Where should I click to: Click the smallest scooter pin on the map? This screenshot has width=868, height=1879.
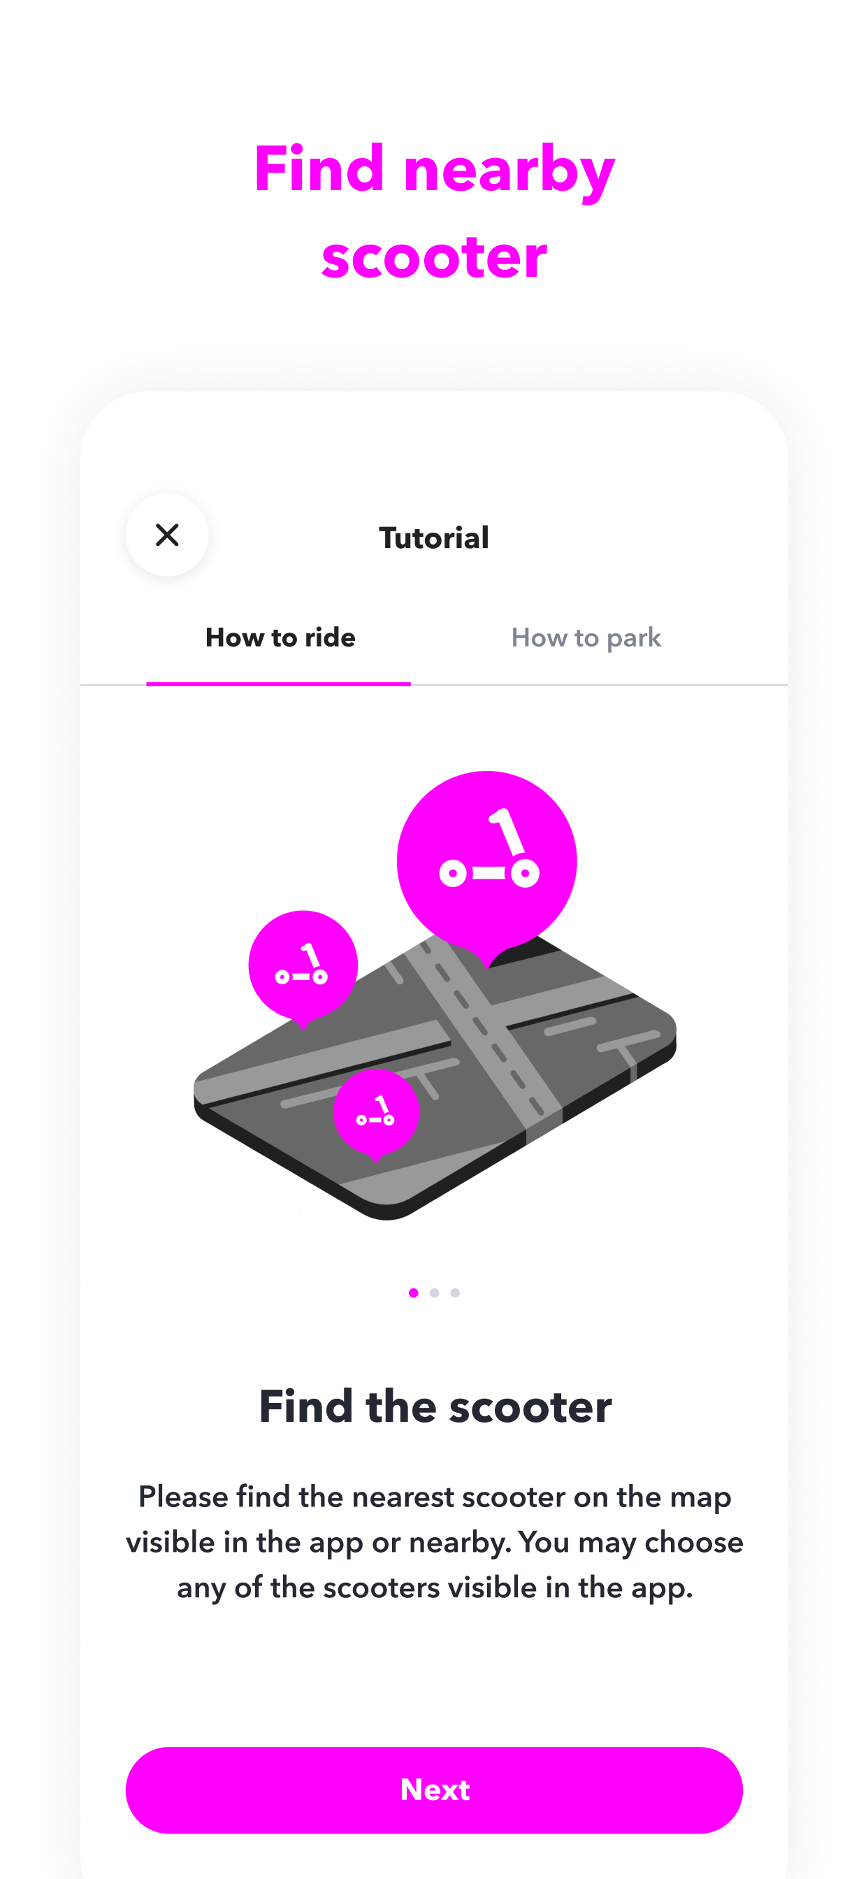point(377,1114)
